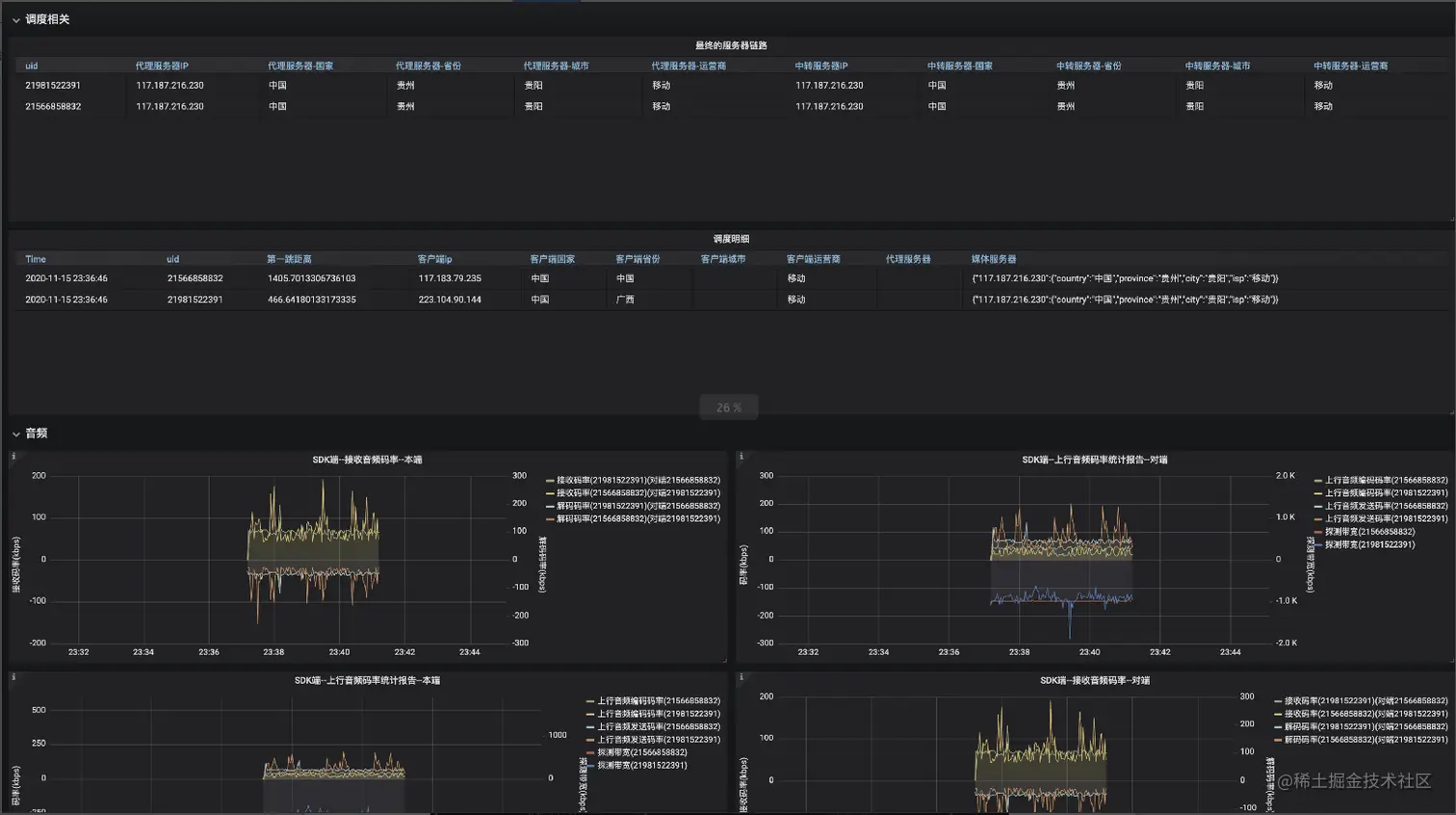Toggle 探测带宽(21566858832) in 本端 uplink legend
Viewport: 1456px width, 815px height.
[642, 752]
